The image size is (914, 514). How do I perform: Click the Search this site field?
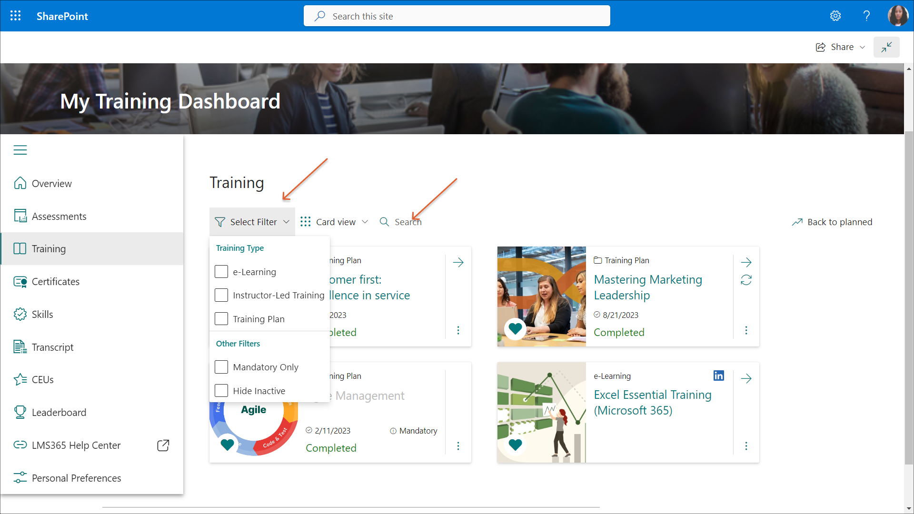click(457, 16)
